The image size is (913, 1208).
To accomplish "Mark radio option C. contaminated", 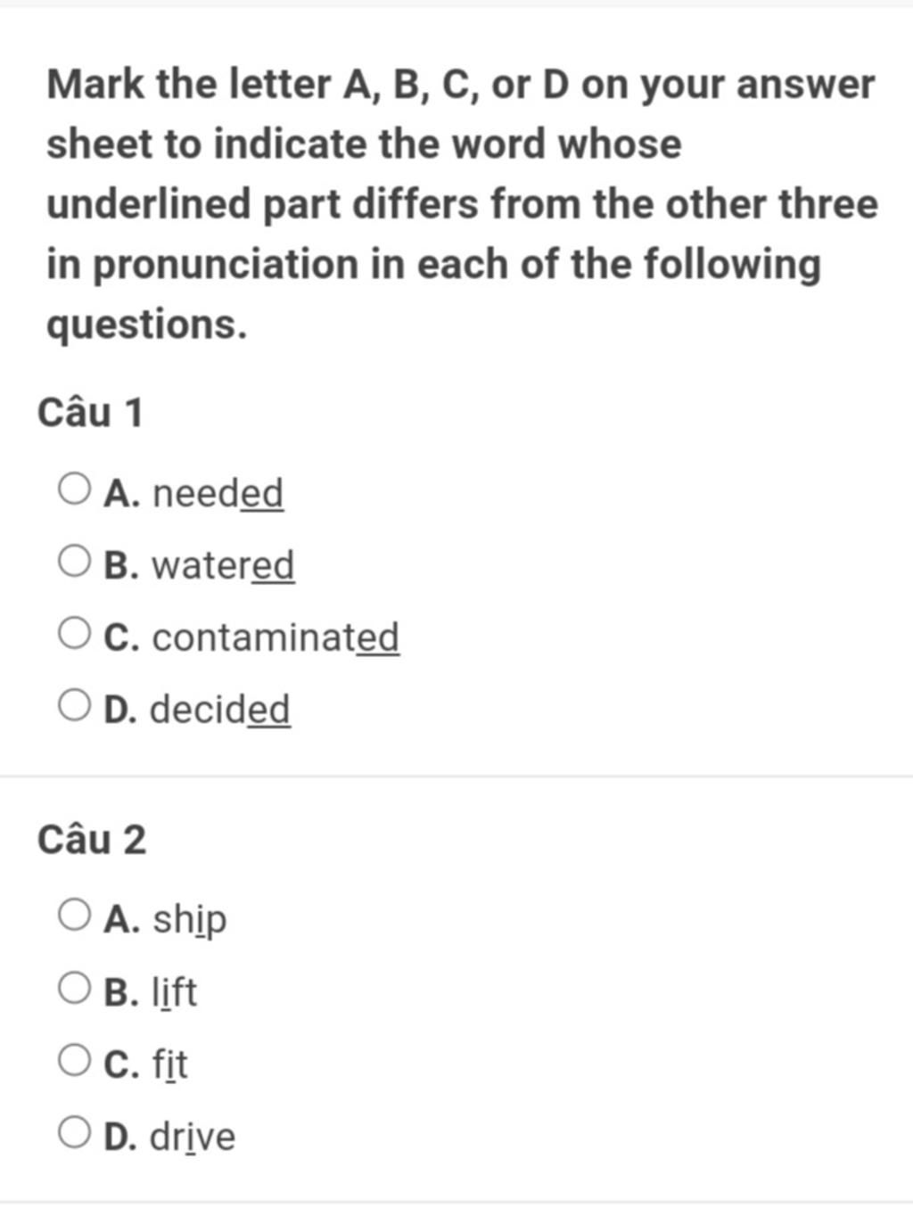I will [74, 634].
